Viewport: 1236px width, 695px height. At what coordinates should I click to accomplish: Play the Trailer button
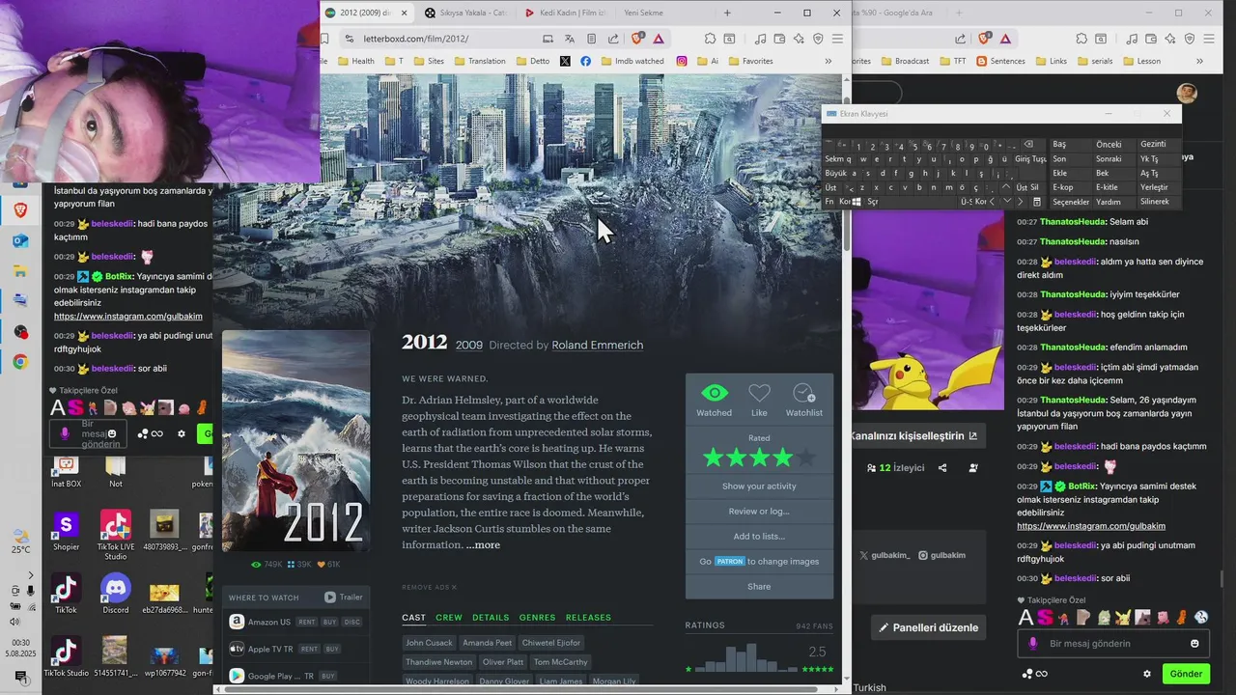coord(344,598)
